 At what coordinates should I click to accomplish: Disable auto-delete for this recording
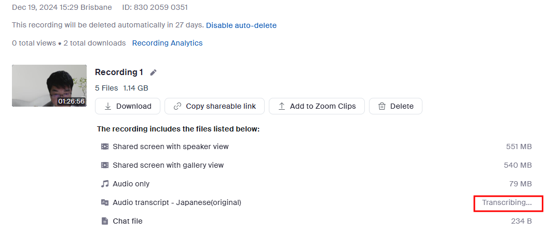click(x=241, y=25)
